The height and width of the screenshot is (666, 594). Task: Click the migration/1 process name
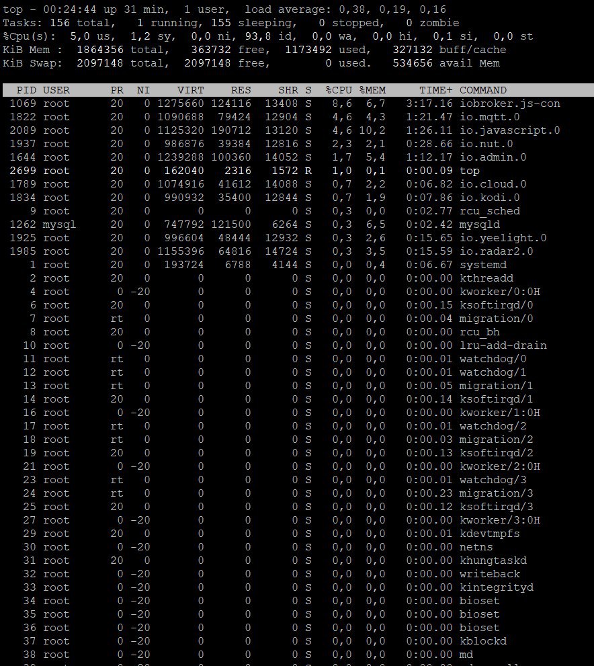[497, 386]
